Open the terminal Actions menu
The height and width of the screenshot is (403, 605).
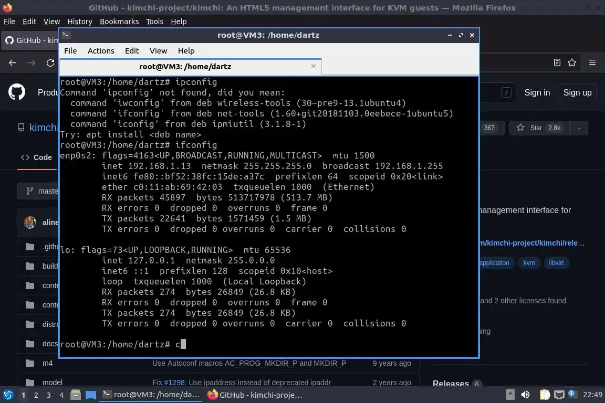(x=101, y=51)
